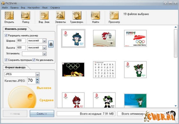Open the Файл menu

[x=5, y=8]
